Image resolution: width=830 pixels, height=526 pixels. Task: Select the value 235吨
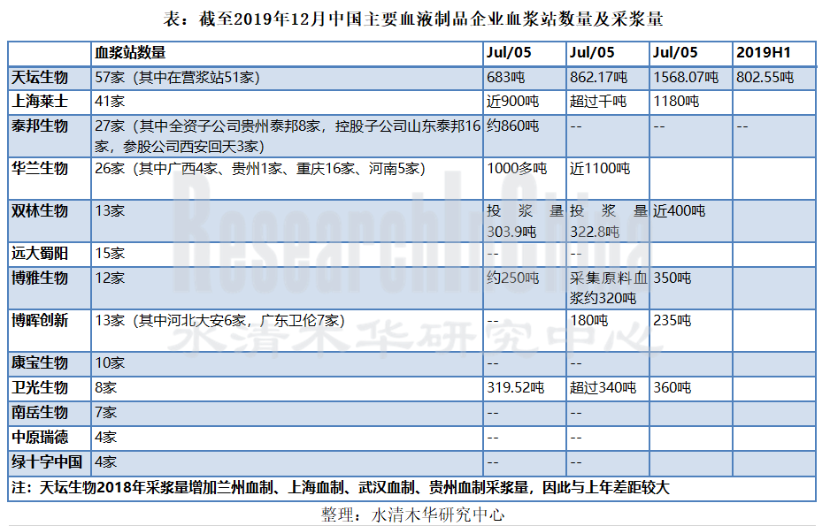coord(672,320)
